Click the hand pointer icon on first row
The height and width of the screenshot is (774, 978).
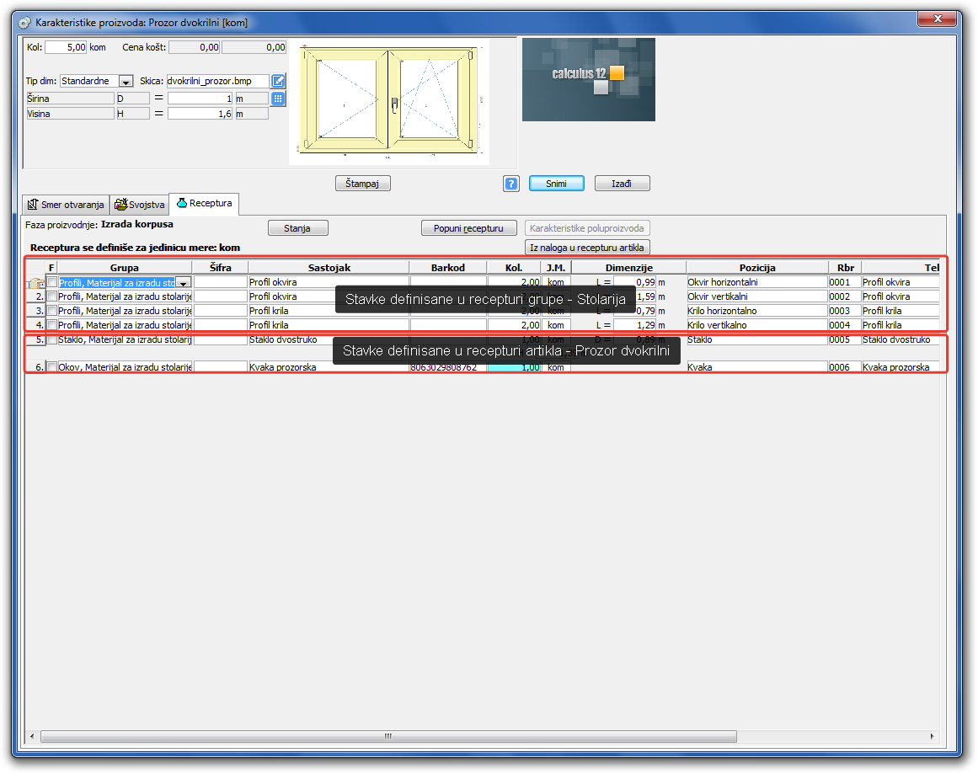[35, 283]
